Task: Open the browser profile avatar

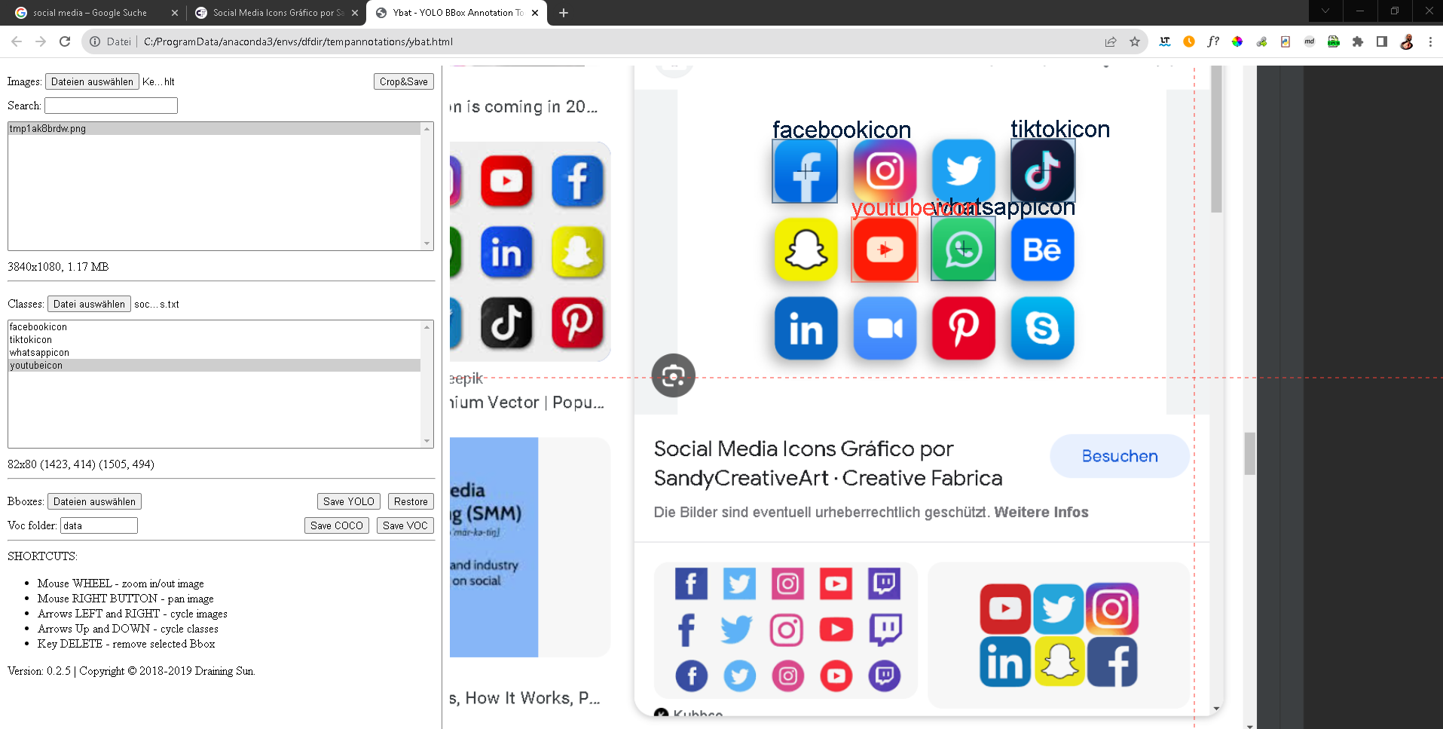Action: (x=1406, y=41)
